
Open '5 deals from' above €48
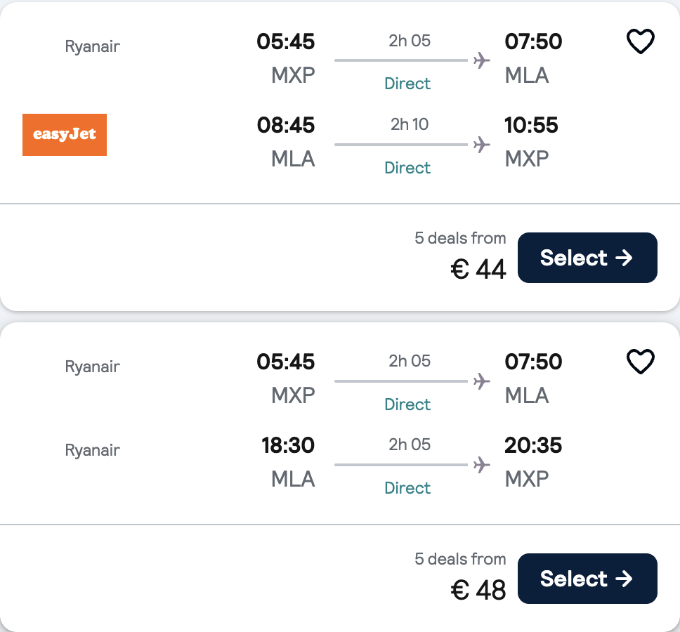(460, 559)
